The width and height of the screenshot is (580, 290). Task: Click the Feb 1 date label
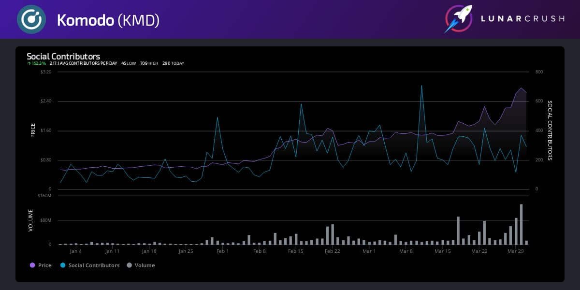pyautogui.click(x=222, y=251)
